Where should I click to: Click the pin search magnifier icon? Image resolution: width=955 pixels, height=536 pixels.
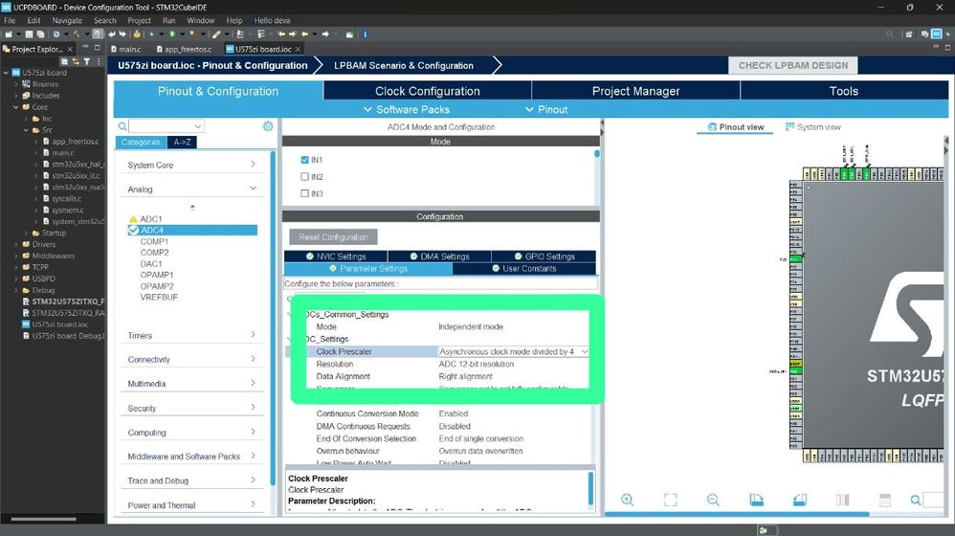pos(916,500)
